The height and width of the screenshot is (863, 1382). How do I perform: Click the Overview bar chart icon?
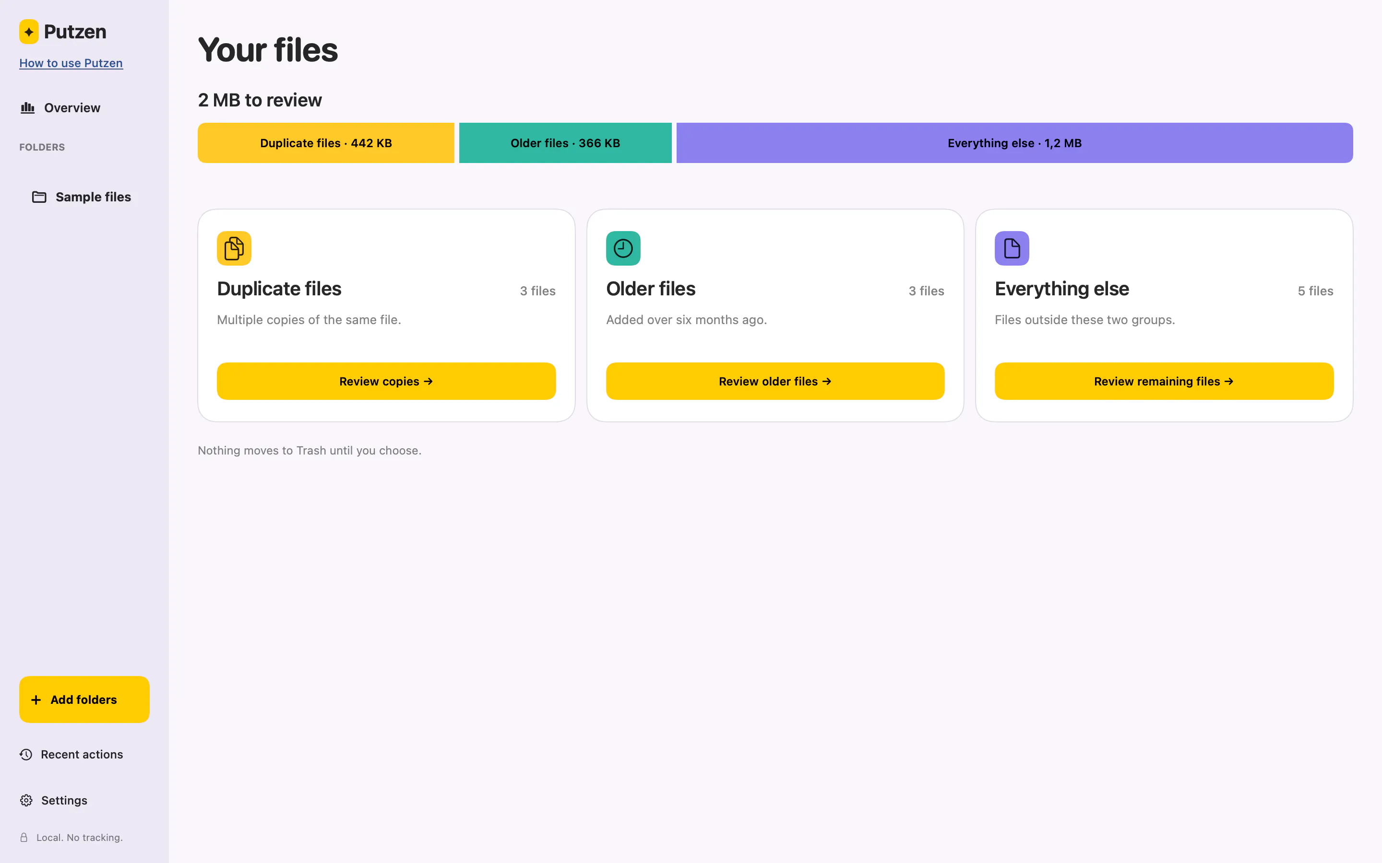(27, 107)
